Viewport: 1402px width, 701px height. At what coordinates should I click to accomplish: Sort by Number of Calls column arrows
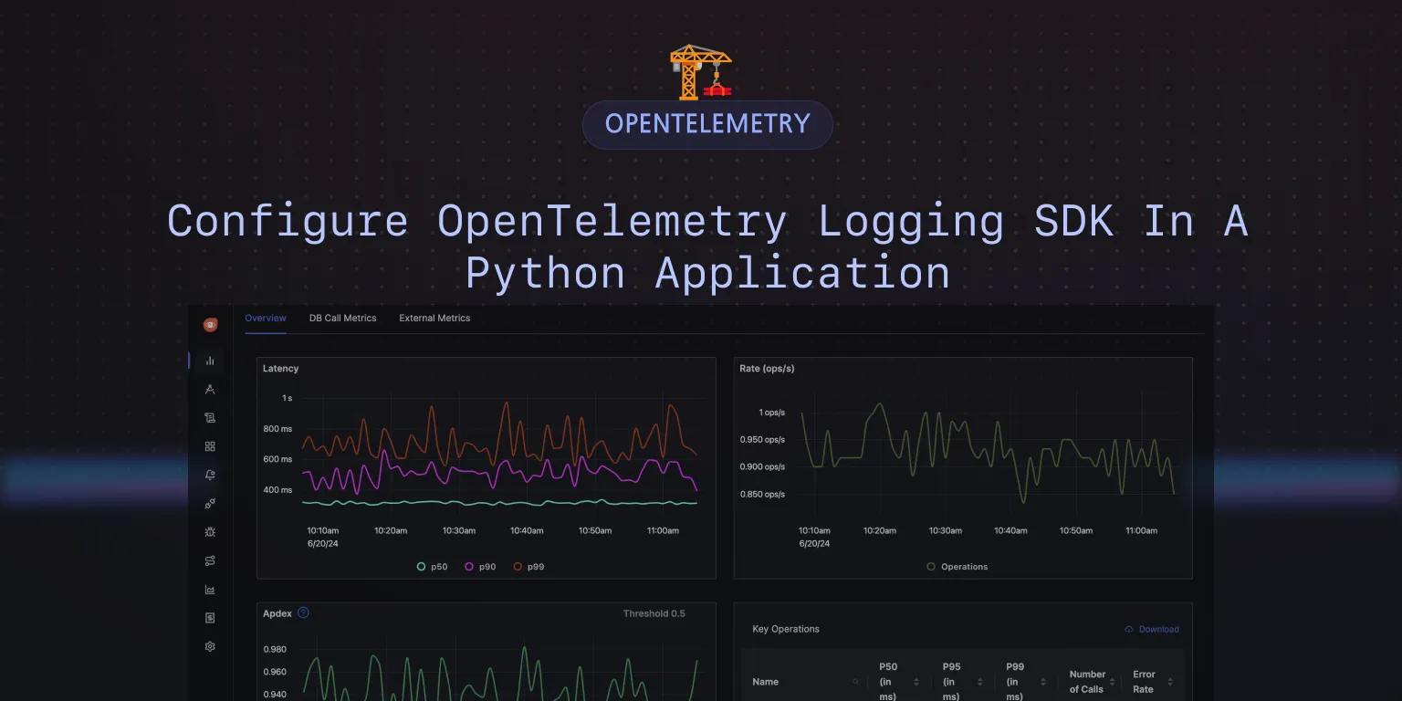[x=1112, y=682]
